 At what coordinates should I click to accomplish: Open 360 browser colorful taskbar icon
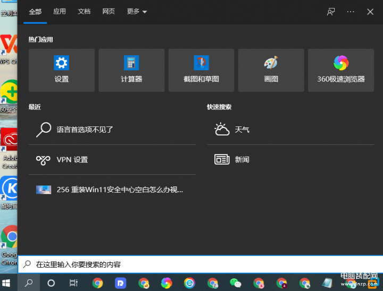click(166, 283)
